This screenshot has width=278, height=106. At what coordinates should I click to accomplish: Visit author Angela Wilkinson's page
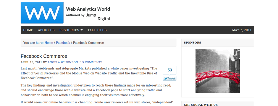pyautogui.click(x=63, y=62)
